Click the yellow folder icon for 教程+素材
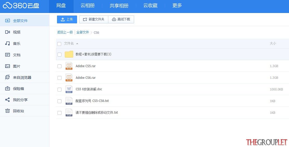This screenshot has height=147, width=289. click(69, 54)
